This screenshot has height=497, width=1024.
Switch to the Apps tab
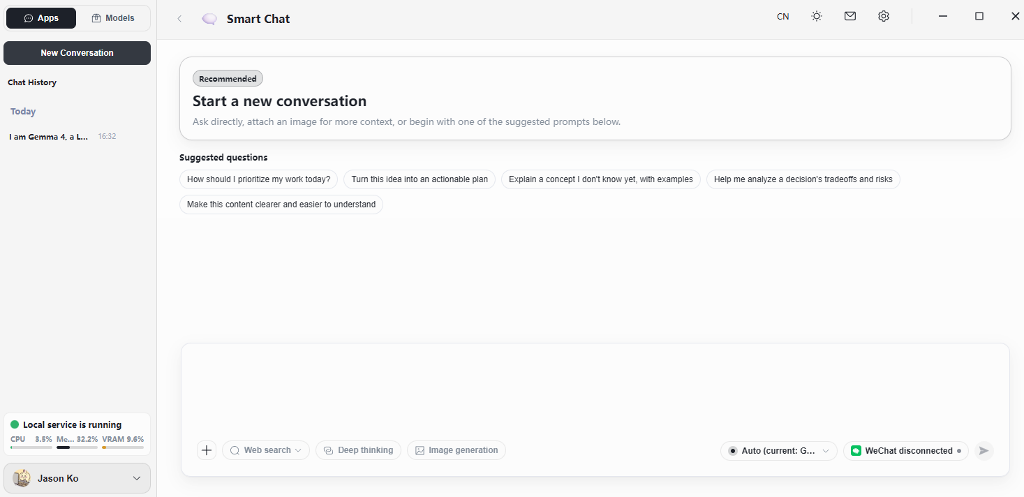pyautogui.click(x=41, y=18)
